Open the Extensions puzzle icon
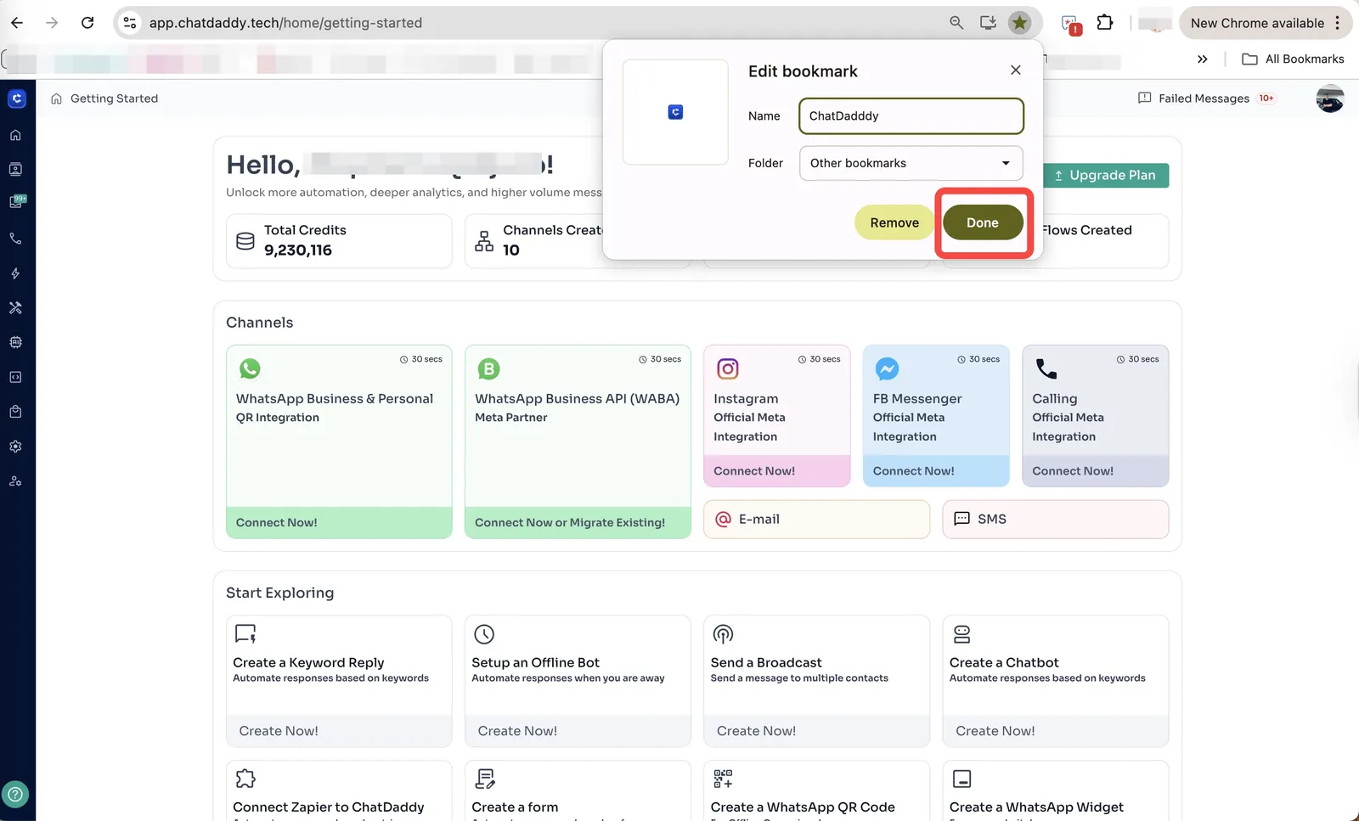 tap(1104, 23)
